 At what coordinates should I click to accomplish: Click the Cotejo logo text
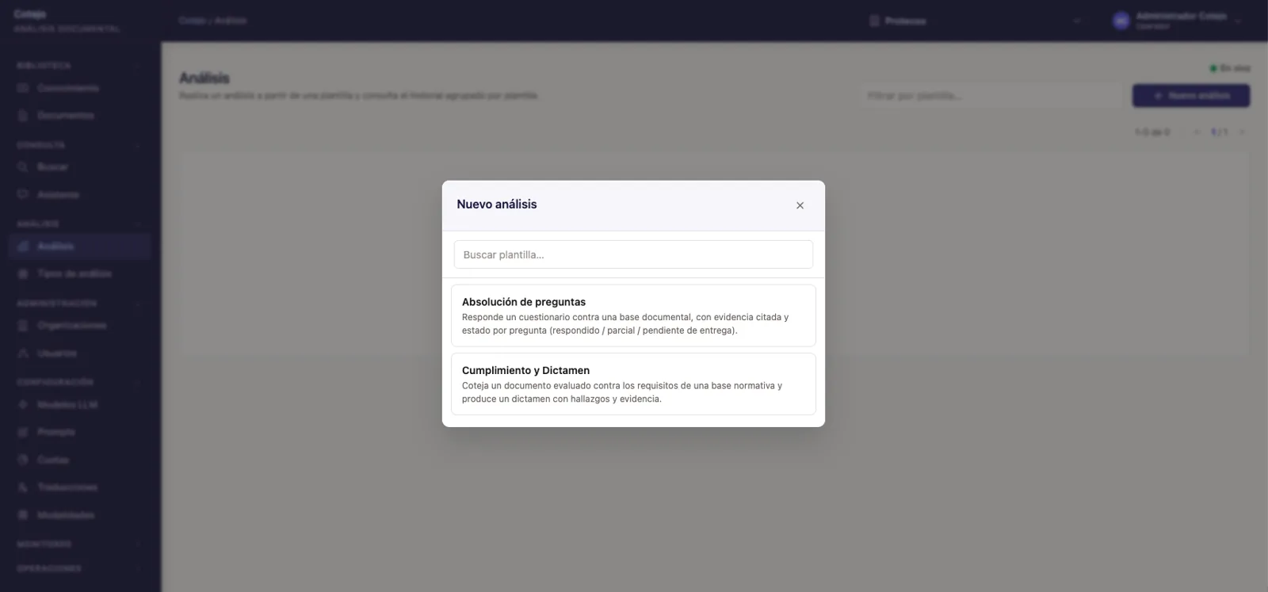(x=30, y=14)
